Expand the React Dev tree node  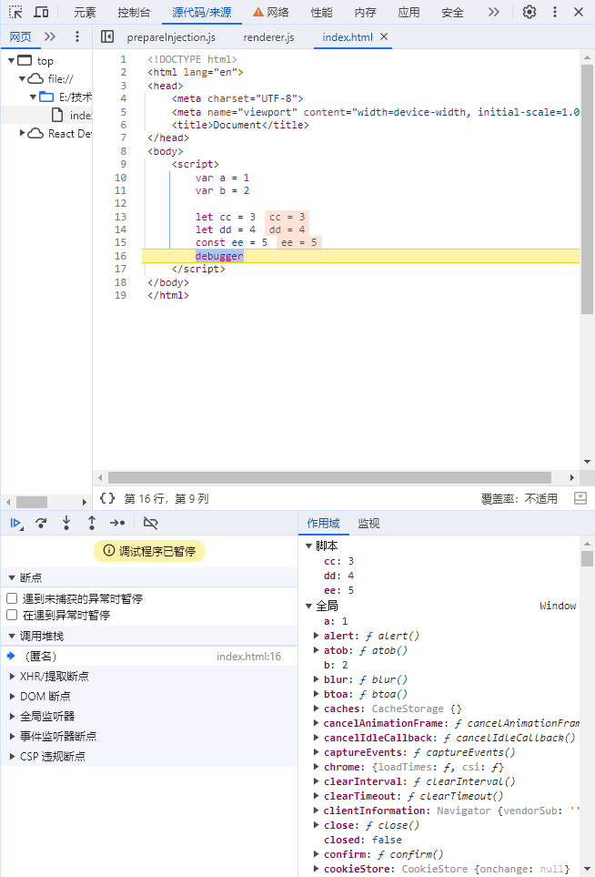click(x=23, y=133)
